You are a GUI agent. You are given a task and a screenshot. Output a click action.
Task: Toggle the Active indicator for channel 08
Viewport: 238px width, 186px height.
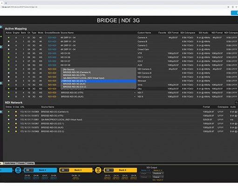(x=8, y=65)
